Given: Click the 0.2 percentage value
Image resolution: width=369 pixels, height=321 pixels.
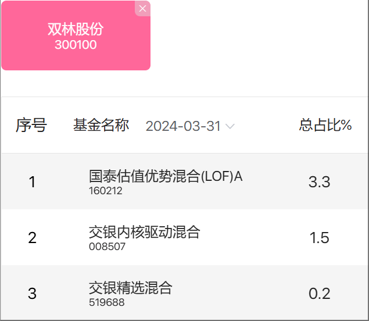Looking at the screenshot, I should pos(320,294).
